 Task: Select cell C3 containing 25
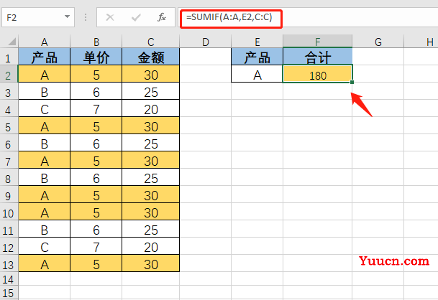(151, 93)
